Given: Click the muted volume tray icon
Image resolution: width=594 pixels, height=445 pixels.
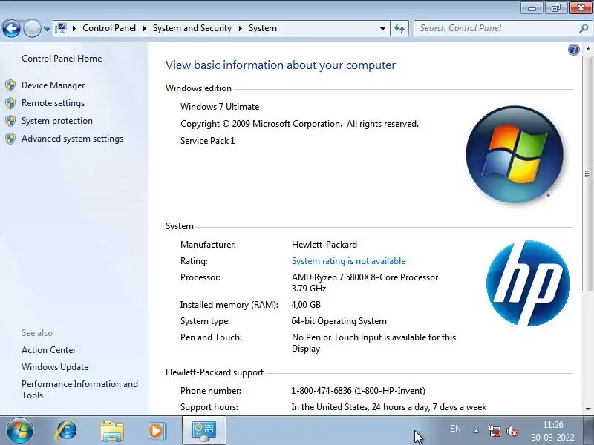Looking at the screenshot, I should pos(512,431).
